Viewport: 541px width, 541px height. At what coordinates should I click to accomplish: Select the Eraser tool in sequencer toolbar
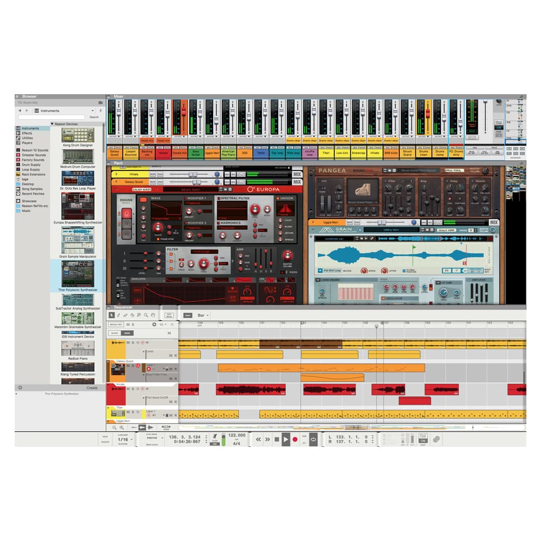coord(126,315)
